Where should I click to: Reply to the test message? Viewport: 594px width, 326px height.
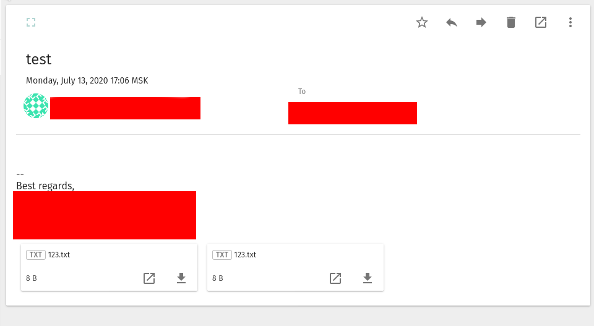(452, 23)
